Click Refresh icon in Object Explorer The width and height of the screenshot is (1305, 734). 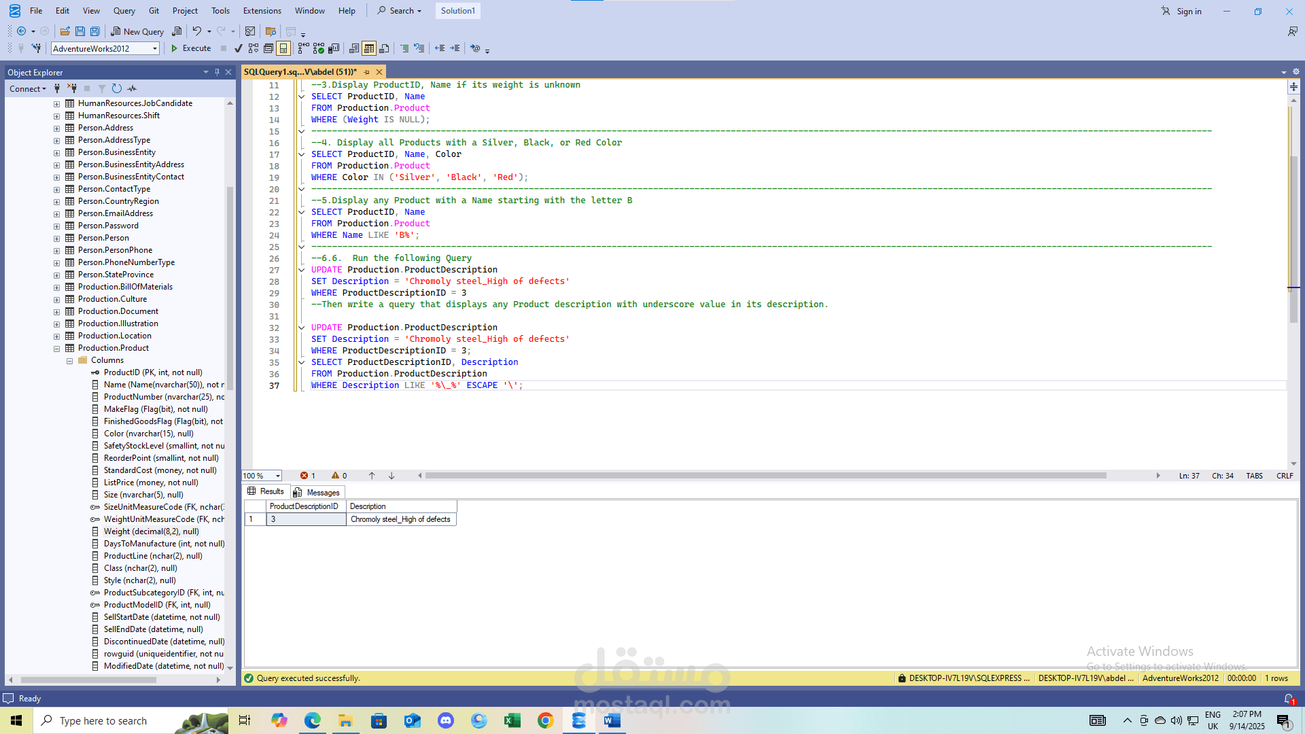117,88
